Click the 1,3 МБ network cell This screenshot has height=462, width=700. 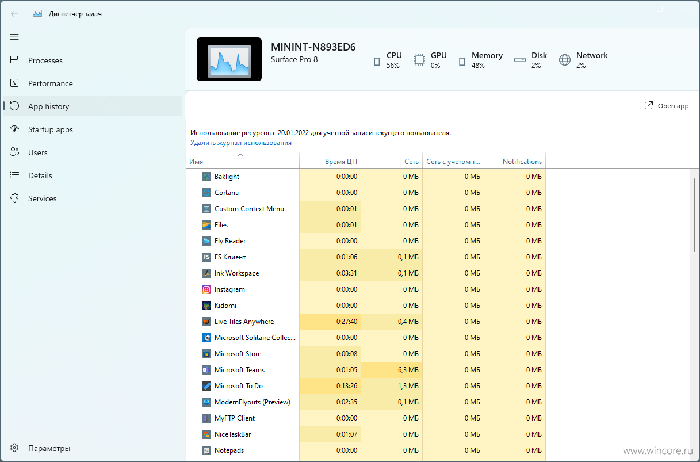point(392,386)
